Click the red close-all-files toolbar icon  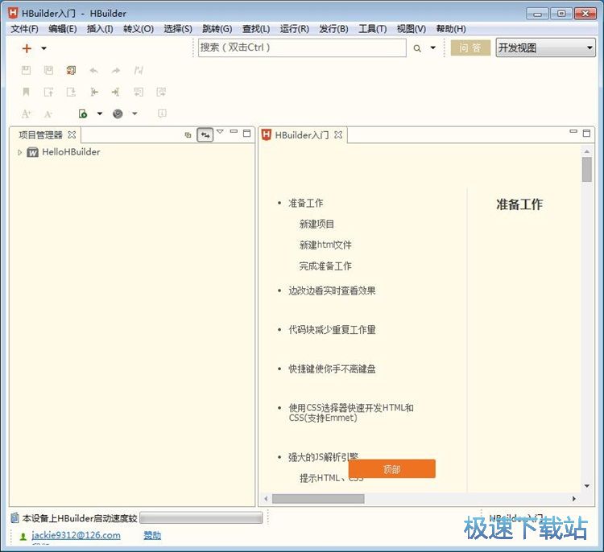(x=72, y=71)
